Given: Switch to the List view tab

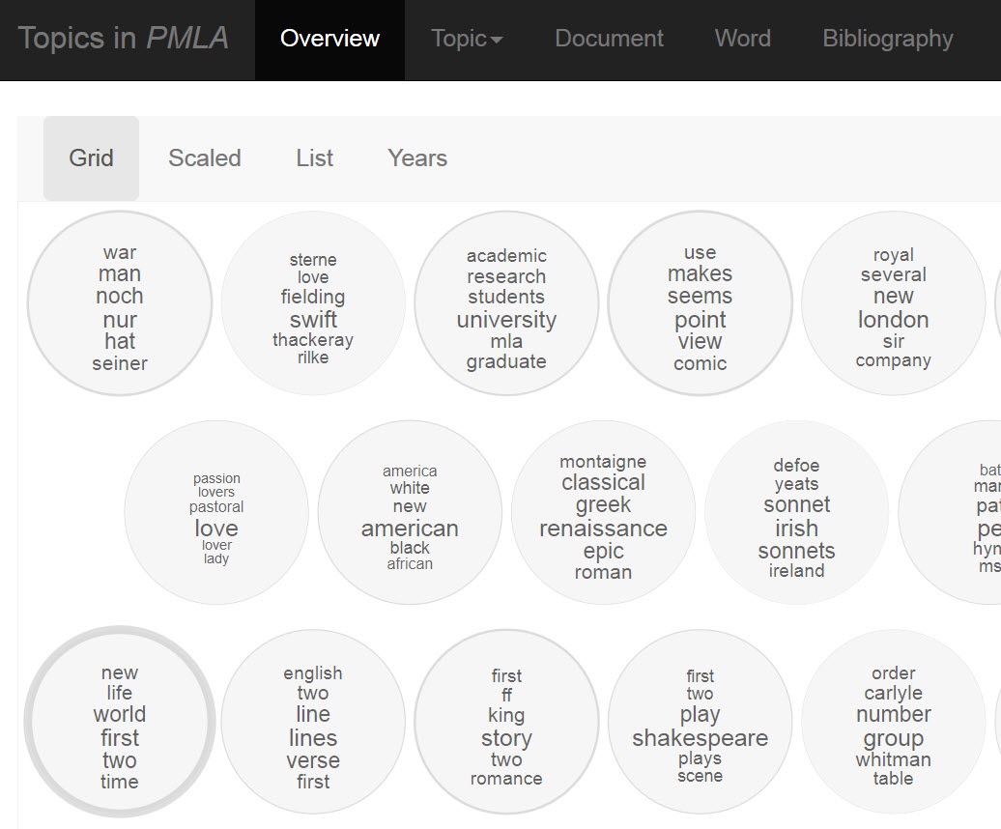Looking at the screenshot, I should pos(314,158).
